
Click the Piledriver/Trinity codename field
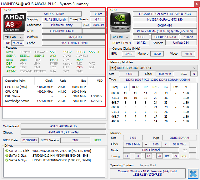click(x=62, y=25)
